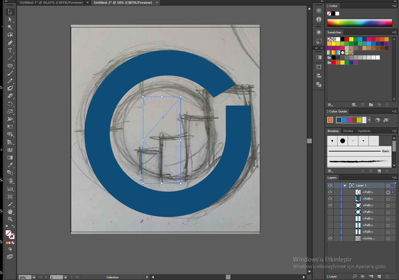Image resolution: width=399 pixels, height=280 pixels.
Task: Click the Color Guide panel tab
Action: click(x=338, y=111)
